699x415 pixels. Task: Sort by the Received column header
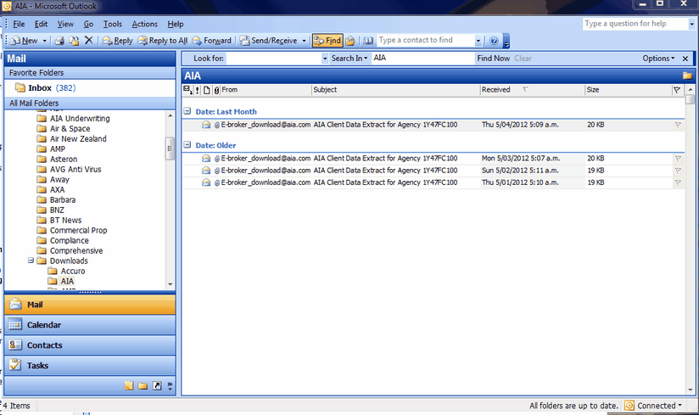pos(532,90)
